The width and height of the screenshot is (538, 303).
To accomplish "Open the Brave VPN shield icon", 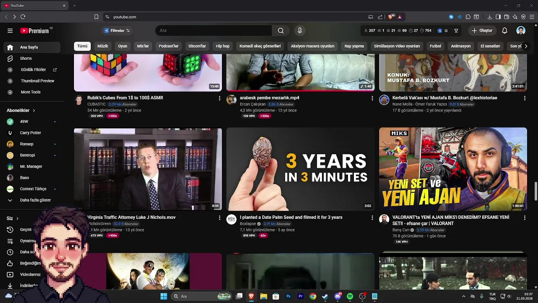I will 523,17.
